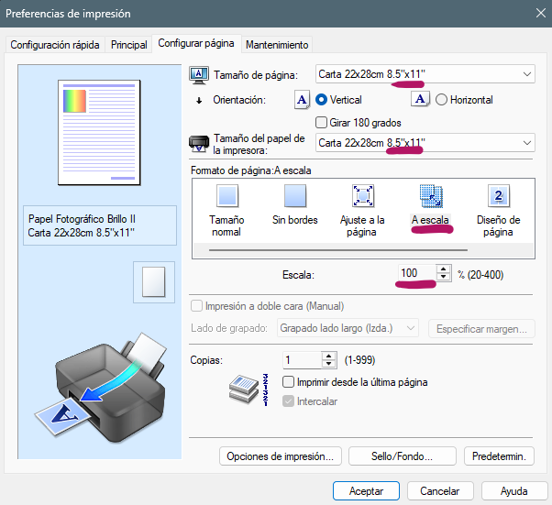Check Imprimir desde la última página
Image resolution: width=552 pixels, height=505 pixels.
click(x=289, y=382)
